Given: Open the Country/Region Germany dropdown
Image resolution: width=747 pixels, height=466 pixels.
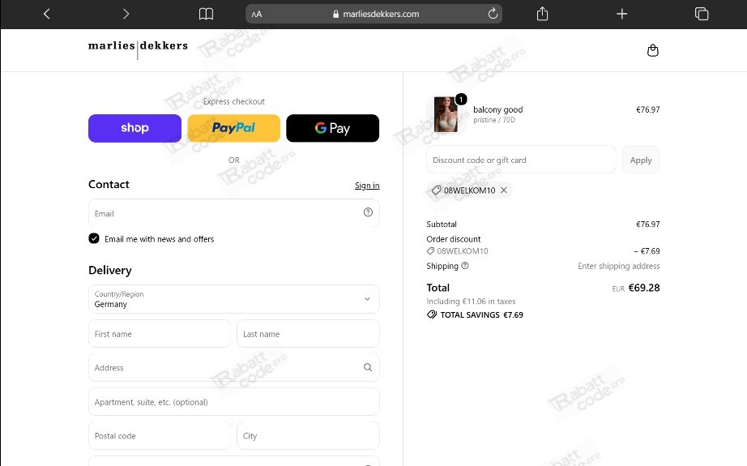Looking at the screenshot, I should (x=234, y=299).
